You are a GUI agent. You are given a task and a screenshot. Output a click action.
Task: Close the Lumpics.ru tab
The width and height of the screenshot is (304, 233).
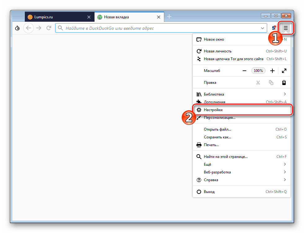pyautogui.click(x=89, y=17)
